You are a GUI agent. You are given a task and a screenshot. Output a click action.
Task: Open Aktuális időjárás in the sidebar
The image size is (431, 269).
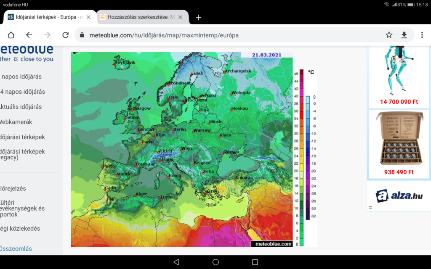coord(21,107)
